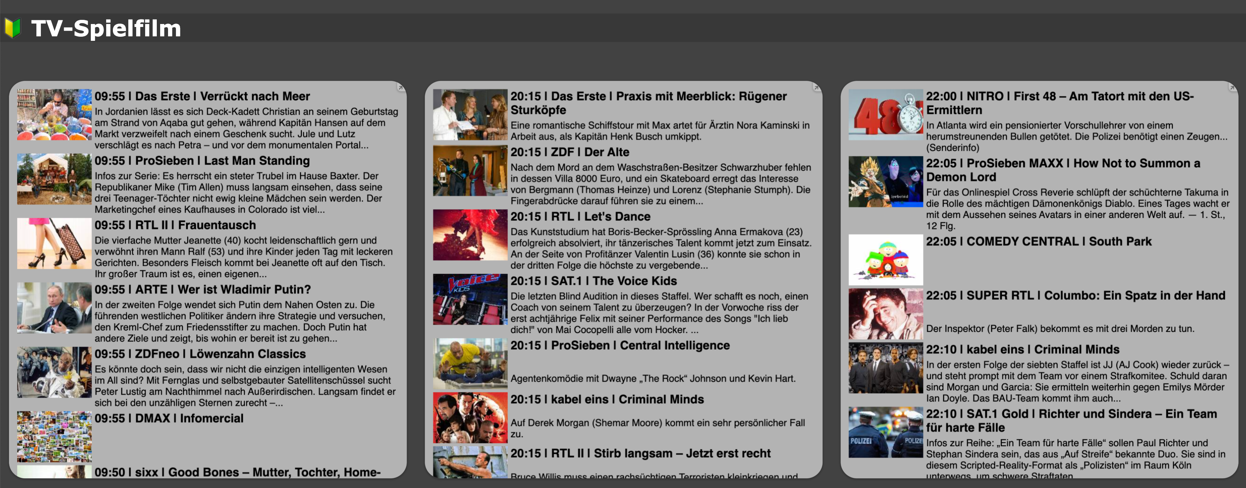The image size is (1246, 488).
Task: Open the Central Intelligence thumbnail
Action: click(470, 363)
